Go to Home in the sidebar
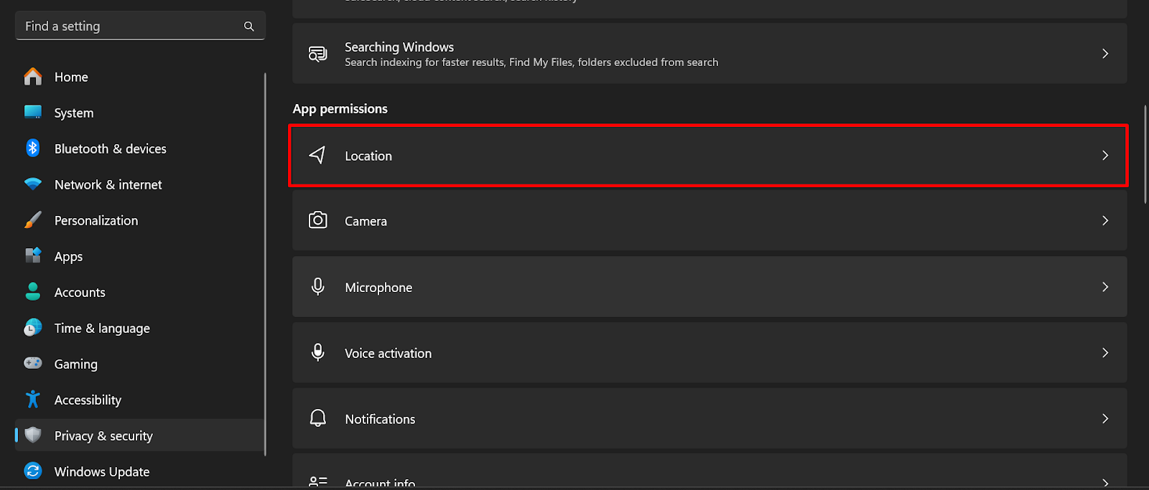The image size is (1149, 490). coord(140,77)
